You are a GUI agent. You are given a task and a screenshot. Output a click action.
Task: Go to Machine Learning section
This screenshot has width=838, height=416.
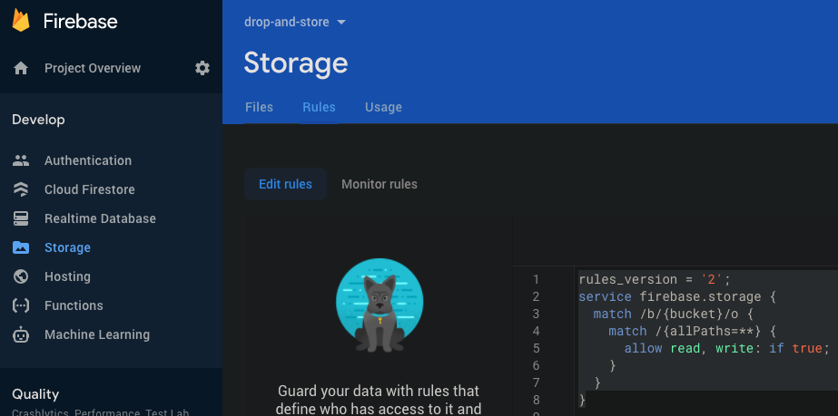[97, 334]
